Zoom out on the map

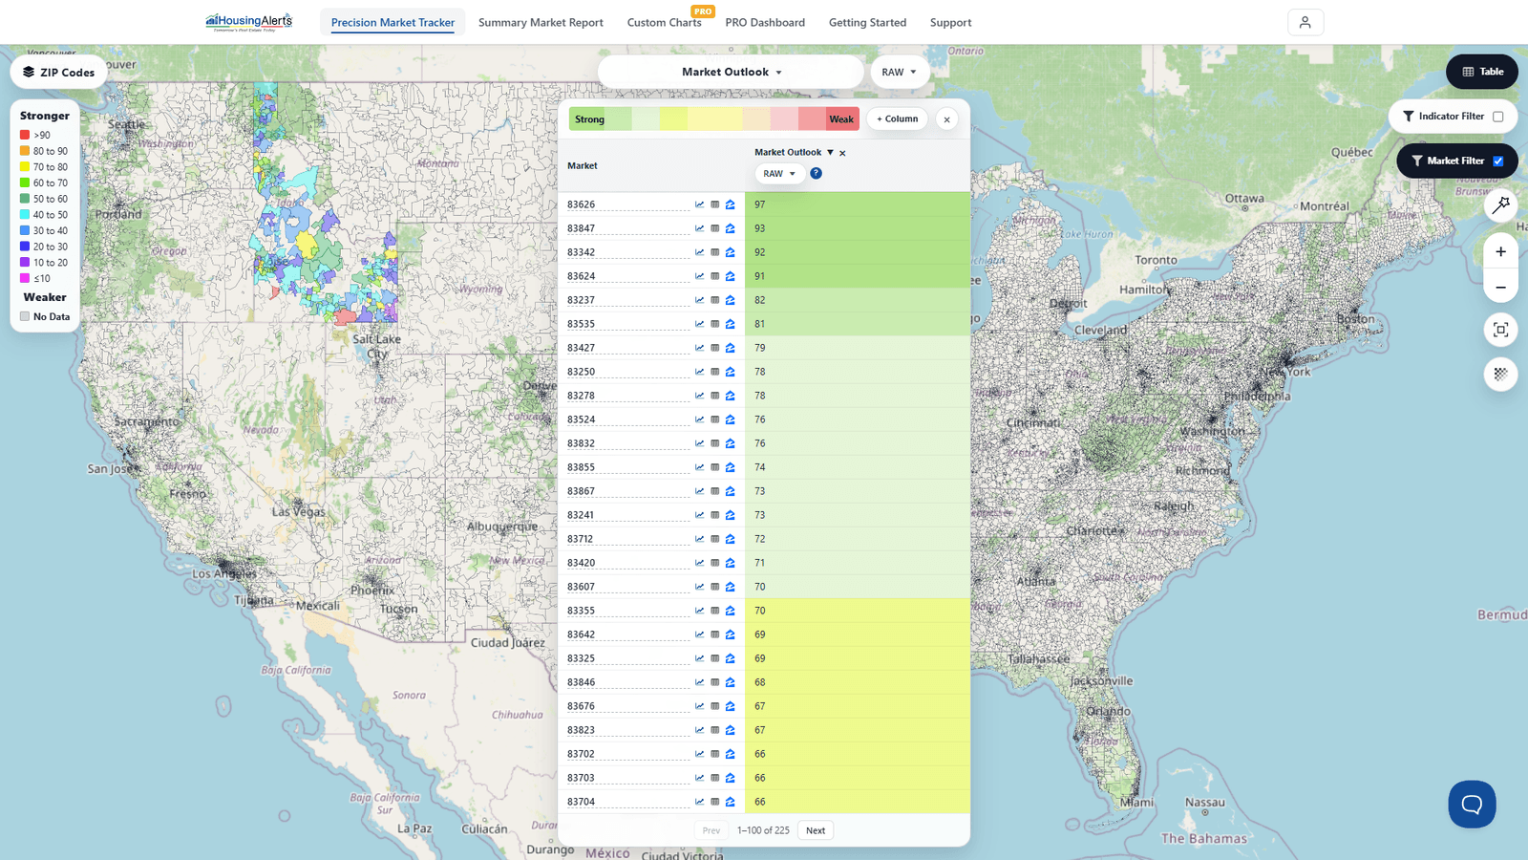click(x=1501, y=287)
